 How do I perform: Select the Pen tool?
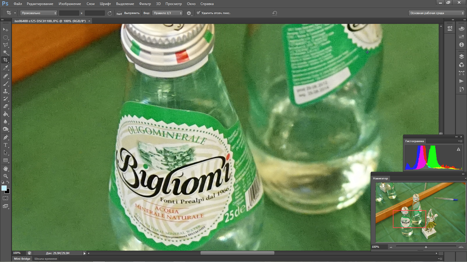6,137
